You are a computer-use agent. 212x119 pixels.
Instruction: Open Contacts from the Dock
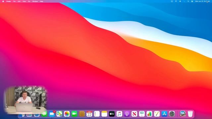[82, 114]
